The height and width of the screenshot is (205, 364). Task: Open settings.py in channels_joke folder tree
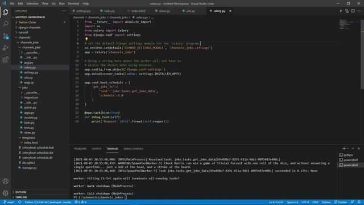point(31,72)
